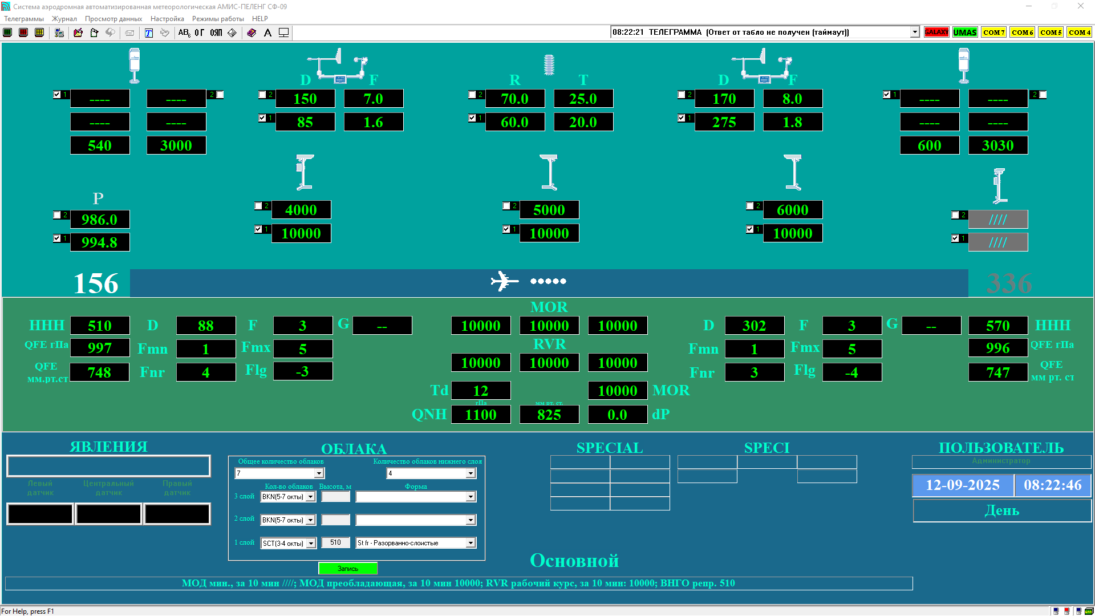Click the monitor screen toolbar icon
The width and height of the screenshot is (1095, 616).
(283, 33)
